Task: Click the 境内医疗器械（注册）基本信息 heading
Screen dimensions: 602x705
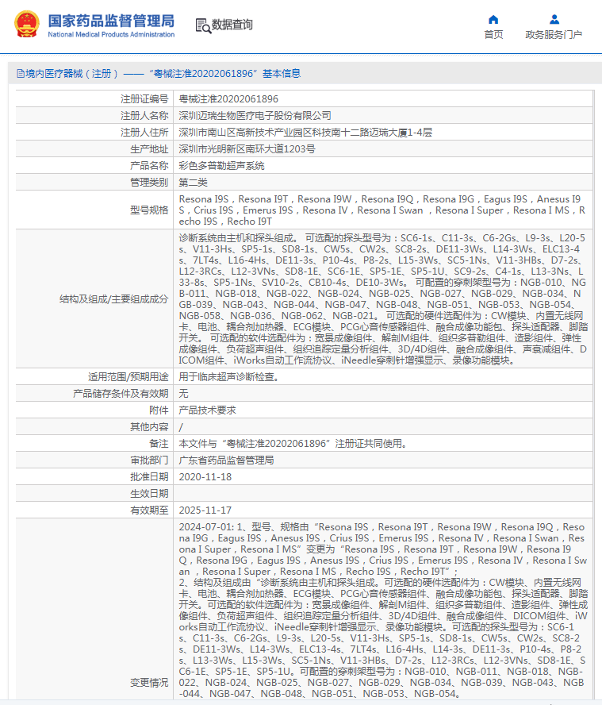Action: tap(163, 73)
